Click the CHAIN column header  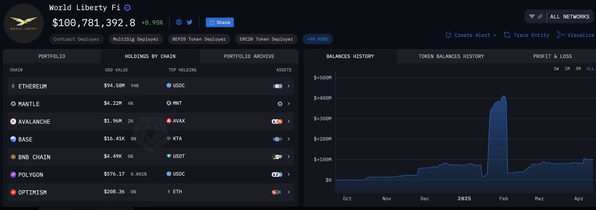coord(16,70)
